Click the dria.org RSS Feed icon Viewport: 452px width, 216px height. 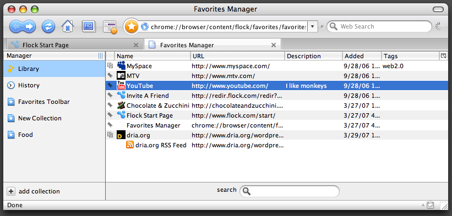pyautogui.click(x=130, y=145)
